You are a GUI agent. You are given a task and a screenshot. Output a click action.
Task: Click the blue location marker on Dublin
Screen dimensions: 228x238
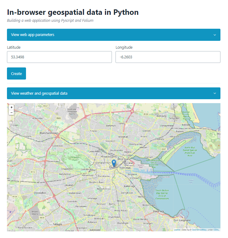pos(114,163)
